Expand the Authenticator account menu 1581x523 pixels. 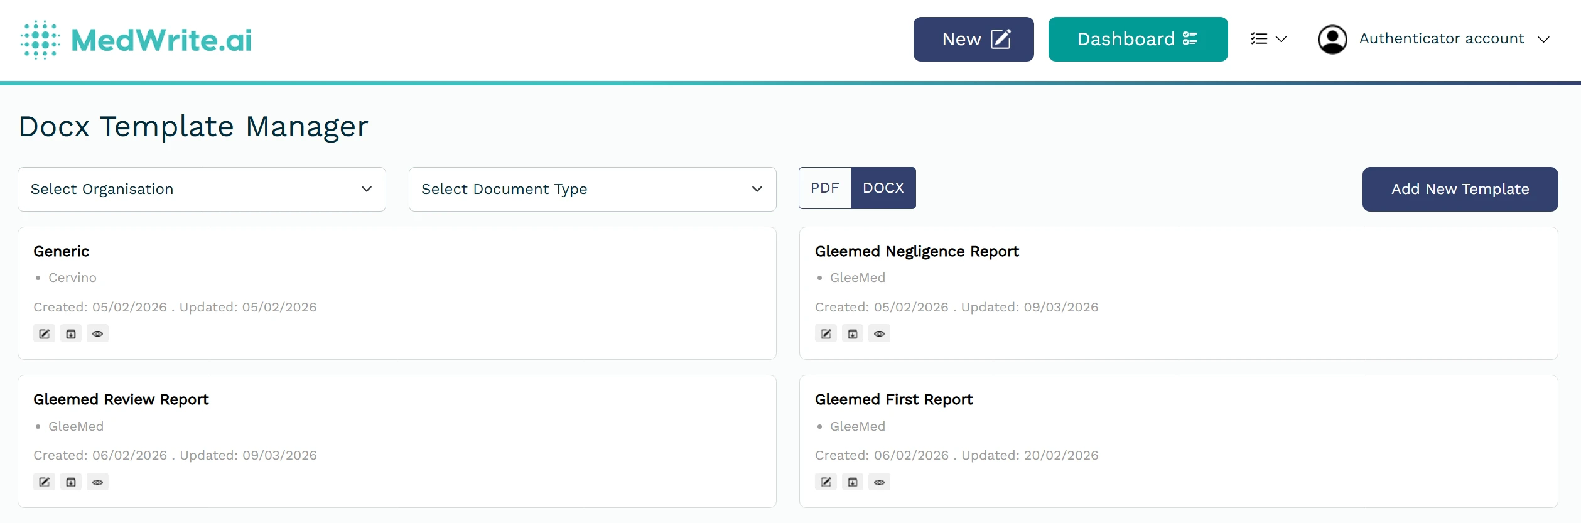pyautogui.click(x=1454, y=39)
